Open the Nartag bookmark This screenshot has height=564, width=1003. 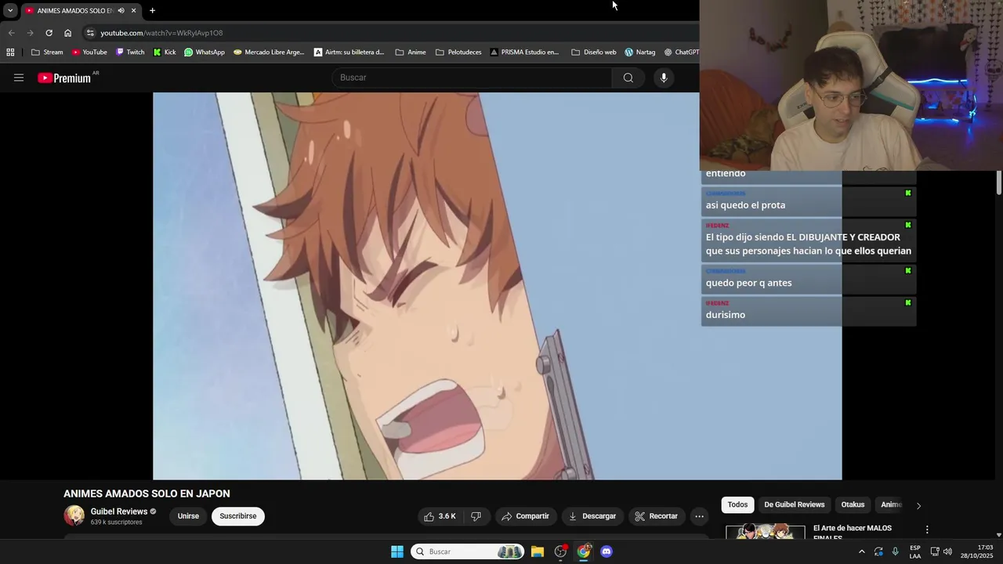click(x=639, y=52)
